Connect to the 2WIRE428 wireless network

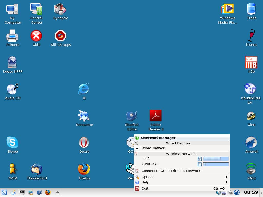coord(182,164)
